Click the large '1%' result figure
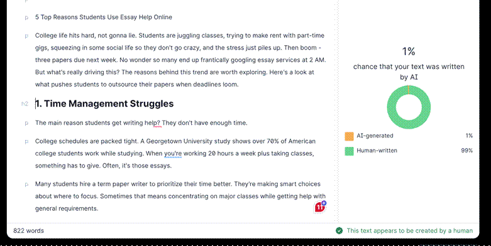Image resolution: width=491 pixels, height=246 pixels. (409, 51)
